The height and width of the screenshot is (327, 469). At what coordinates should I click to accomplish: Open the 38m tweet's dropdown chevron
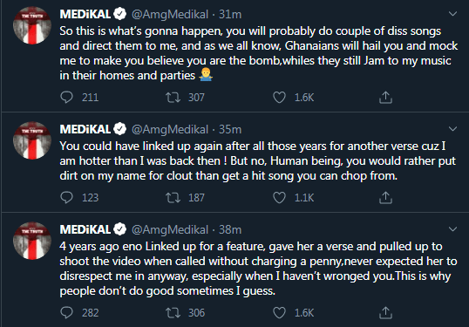pos(452,229)
